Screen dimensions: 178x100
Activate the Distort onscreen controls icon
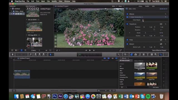click(x=161, y=44)
